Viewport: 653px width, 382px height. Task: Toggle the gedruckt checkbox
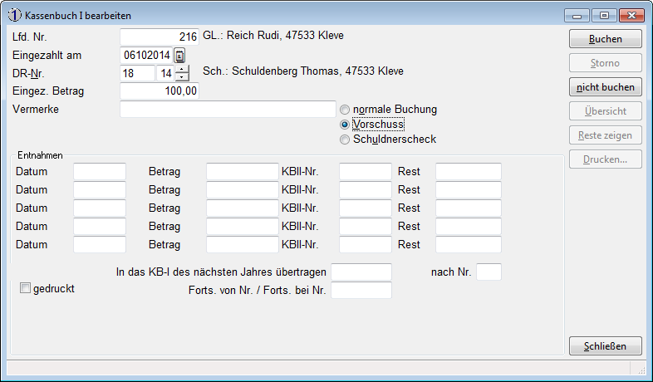[x=25, y=289]
